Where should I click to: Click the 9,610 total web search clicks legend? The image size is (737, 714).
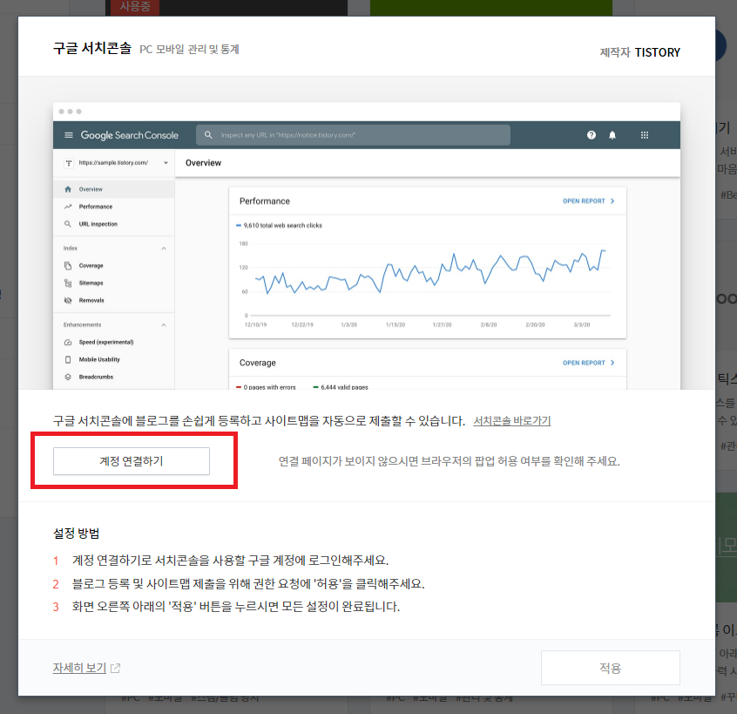(279, 226)
